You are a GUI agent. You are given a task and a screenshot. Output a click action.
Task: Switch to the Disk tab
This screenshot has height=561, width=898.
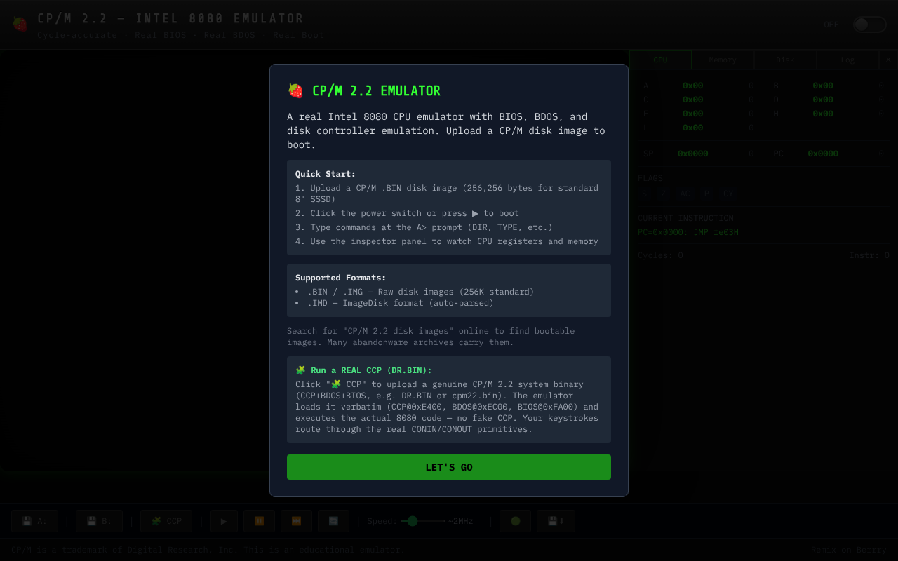click(785, 60)
